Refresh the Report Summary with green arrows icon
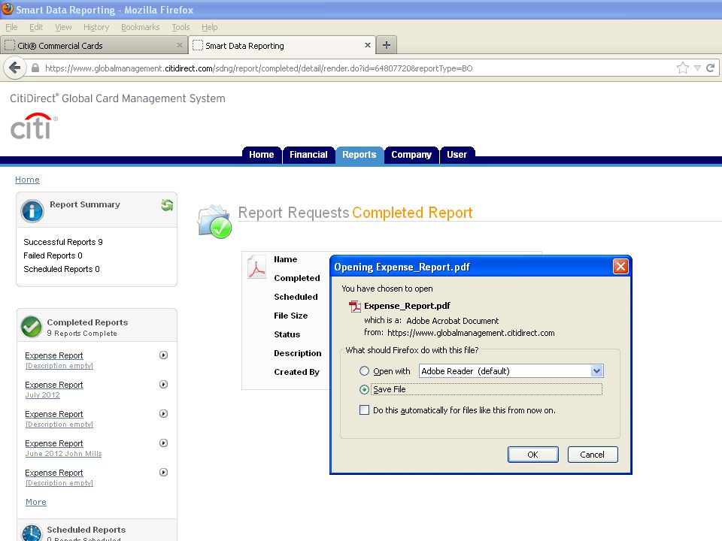The image size is (722, 541). point(167,205)
